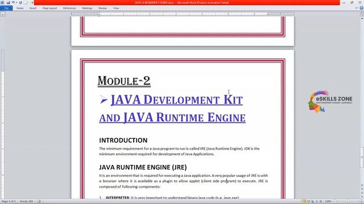Viewport: 364px width, 204px height.
Task: Click the Save icon in Quick Access Toolbar
Action: (8, 2)
